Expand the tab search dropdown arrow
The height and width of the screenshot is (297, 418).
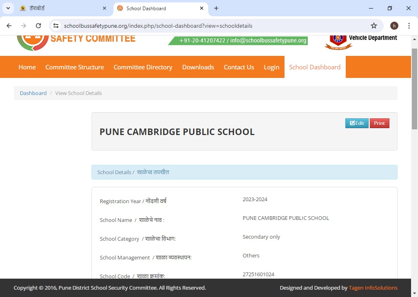pos(8,8)
